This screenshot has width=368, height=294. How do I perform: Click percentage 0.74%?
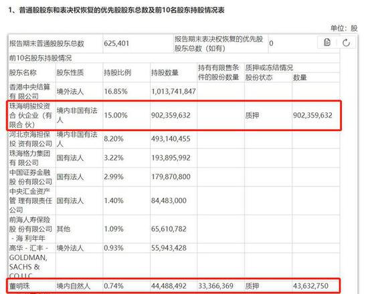point(114,286)
